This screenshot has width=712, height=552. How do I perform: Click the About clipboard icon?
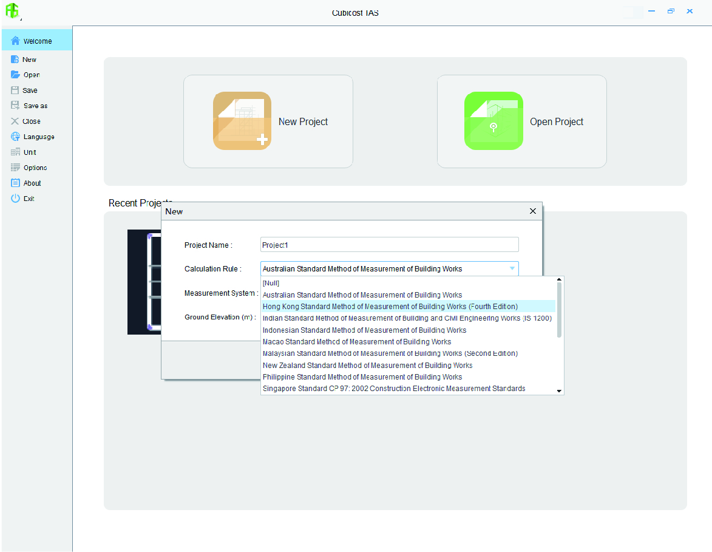tap(15, 183)
